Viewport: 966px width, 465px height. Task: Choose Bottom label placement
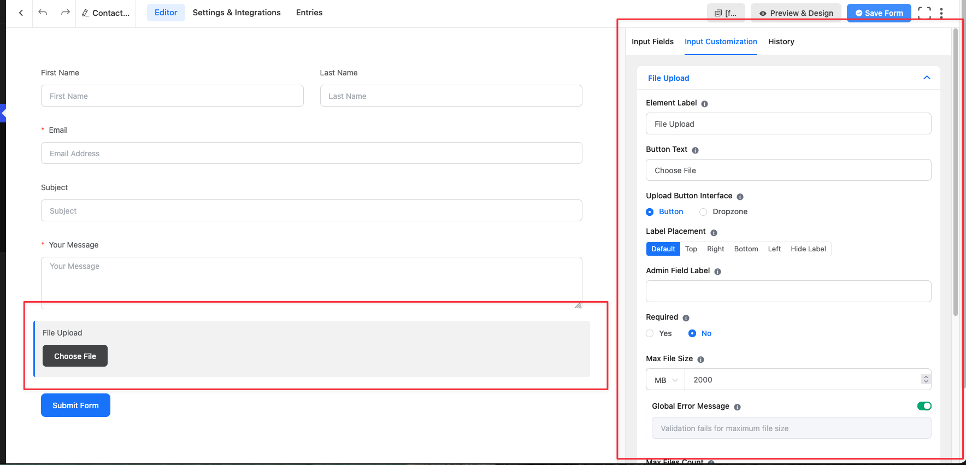click(746, 249)
